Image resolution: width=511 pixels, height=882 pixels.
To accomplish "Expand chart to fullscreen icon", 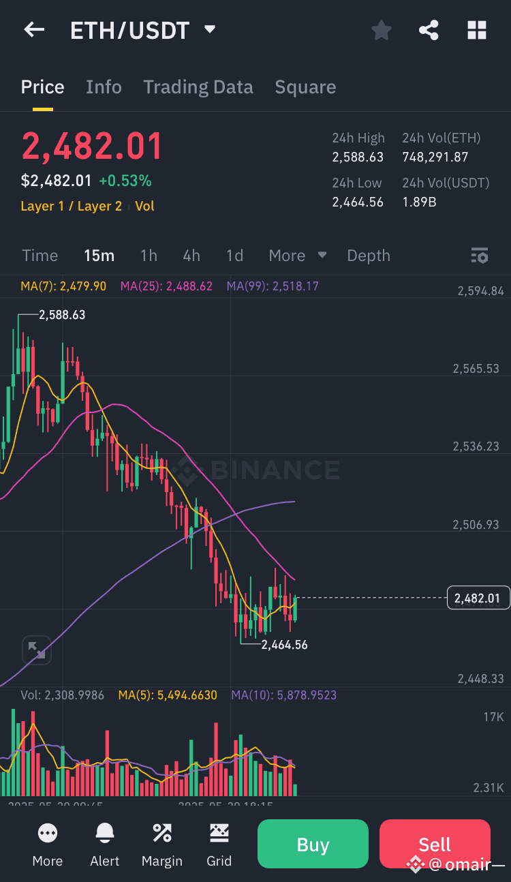I will coord(36,650).
